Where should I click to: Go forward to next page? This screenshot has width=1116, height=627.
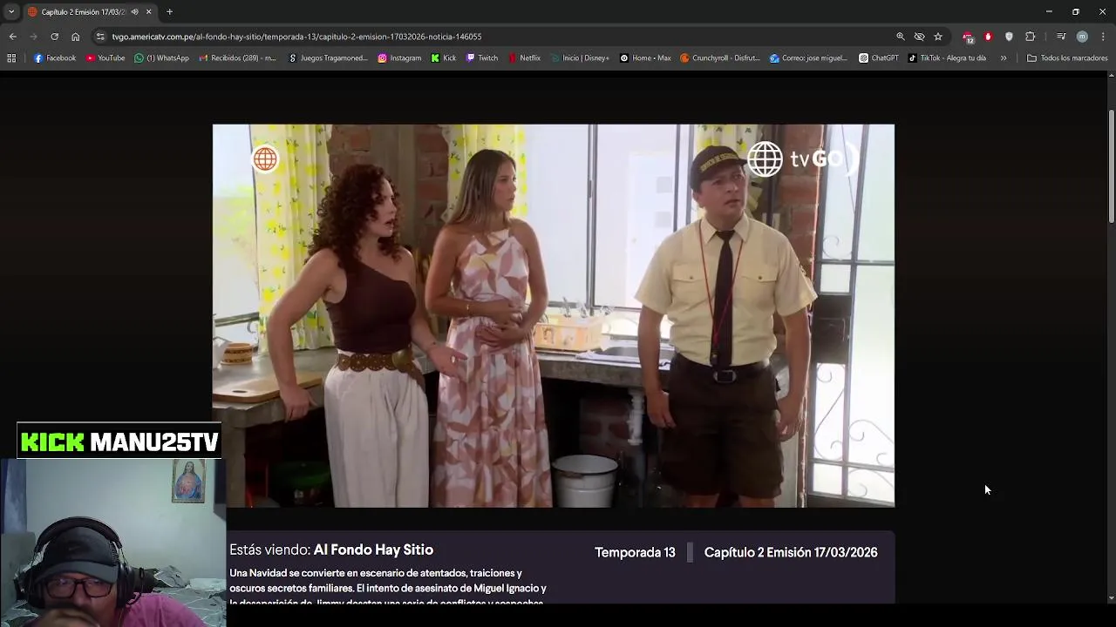point(33,37)
